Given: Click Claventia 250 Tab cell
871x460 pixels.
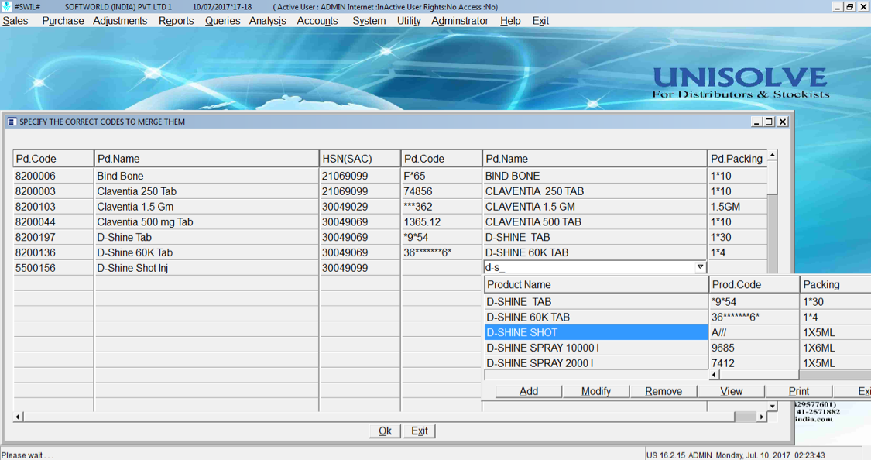Looking at the screenshot, I should (x=206, y=191).
